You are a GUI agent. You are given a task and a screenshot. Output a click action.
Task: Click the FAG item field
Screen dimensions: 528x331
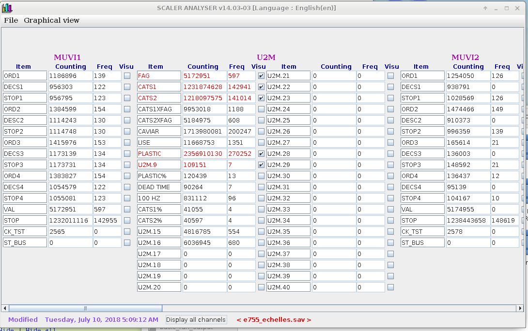[159, 76]
